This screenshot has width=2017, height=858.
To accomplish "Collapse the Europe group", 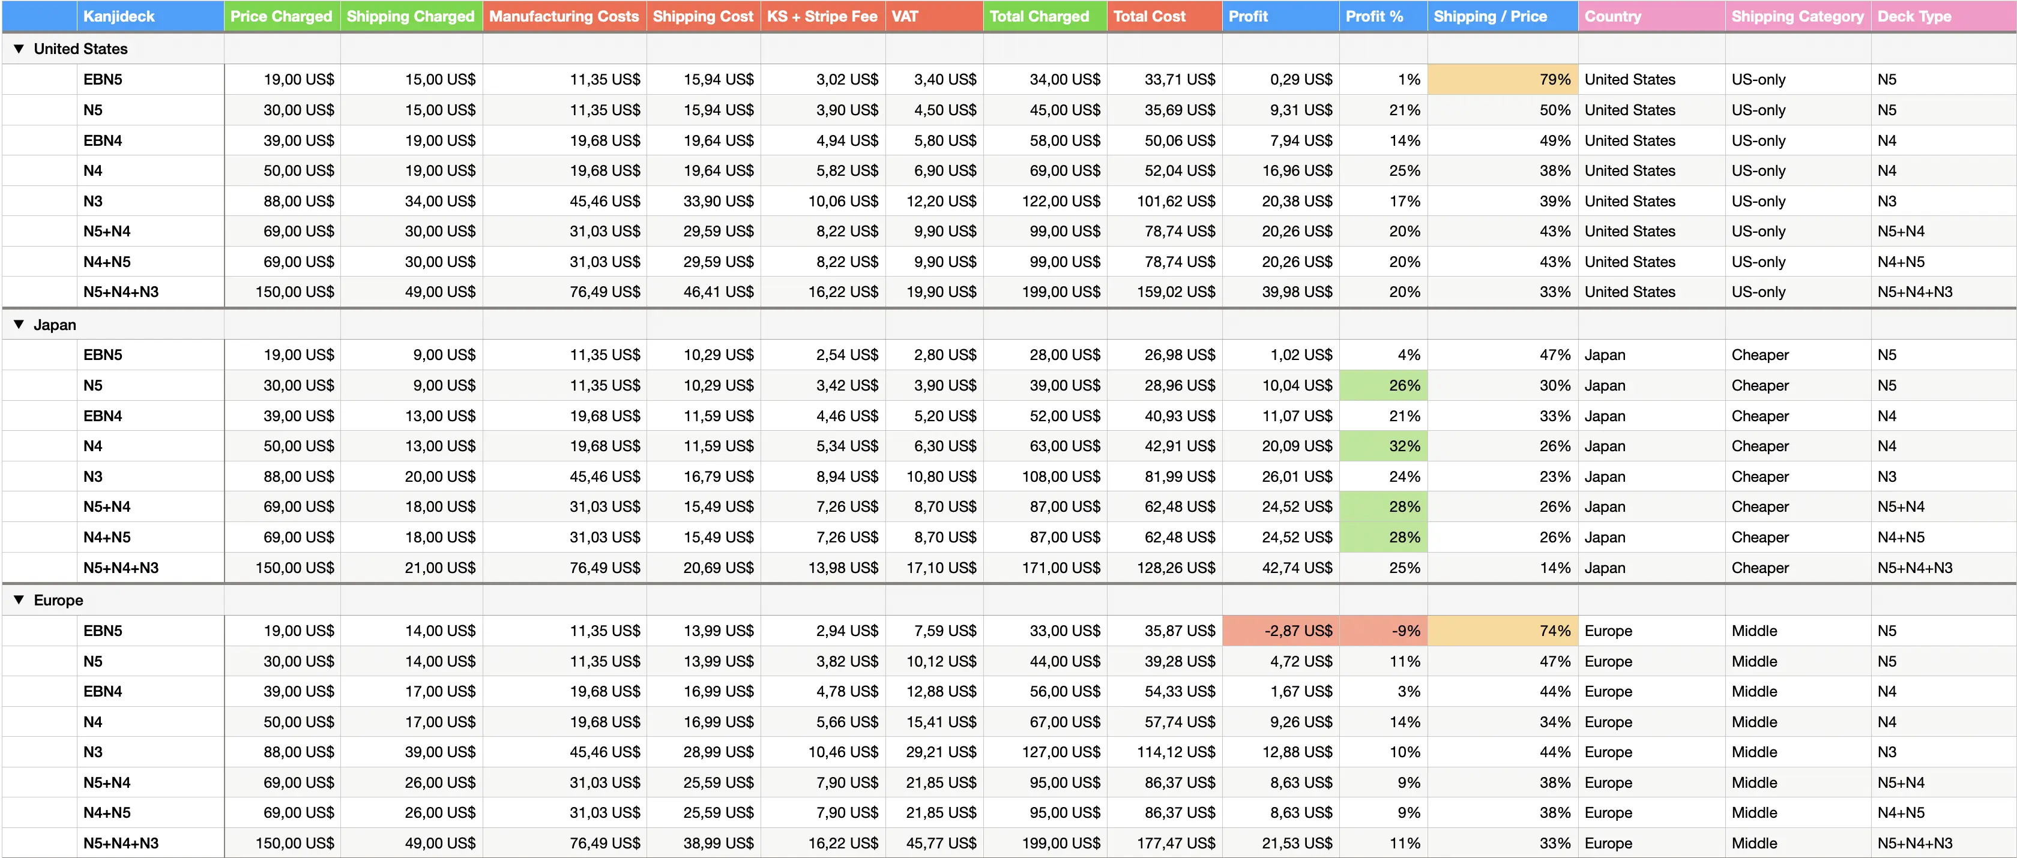I will tap(19, 599).
